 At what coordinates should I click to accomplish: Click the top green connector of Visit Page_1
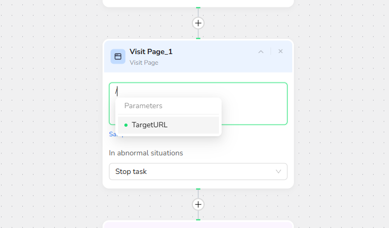[x=198, y=39]
